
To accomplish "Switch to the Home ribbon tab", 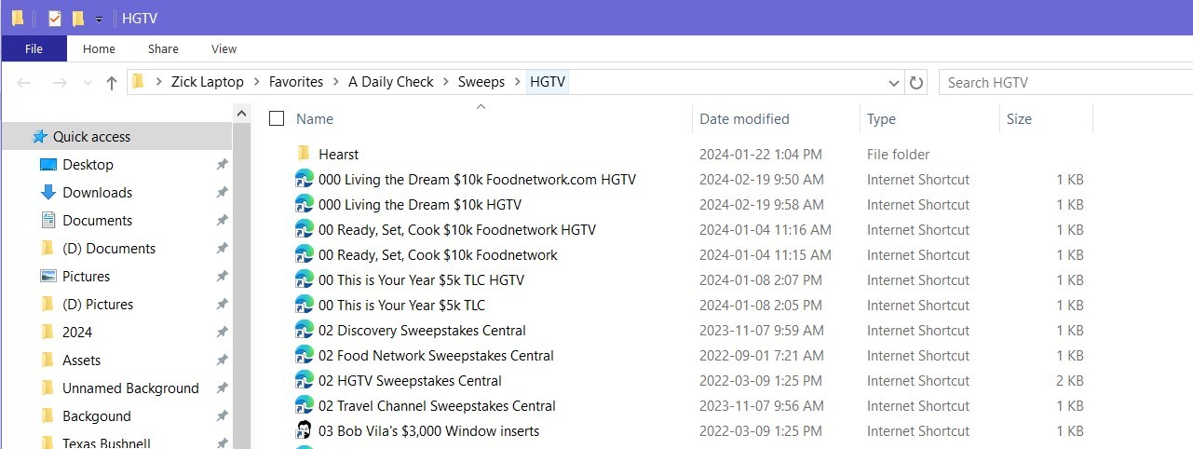I will 99,48.
